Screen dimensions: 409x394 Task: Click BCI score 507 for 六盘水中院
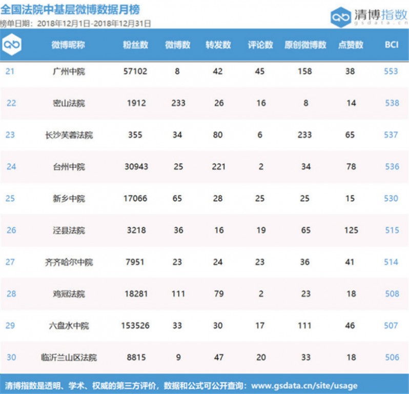tap(391, 326)
